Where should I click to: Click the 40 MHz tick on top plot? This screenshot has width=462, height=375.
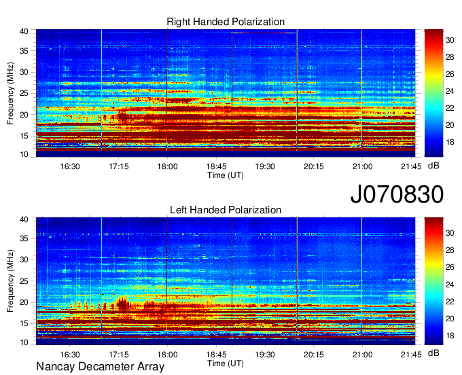pos(24,31)
